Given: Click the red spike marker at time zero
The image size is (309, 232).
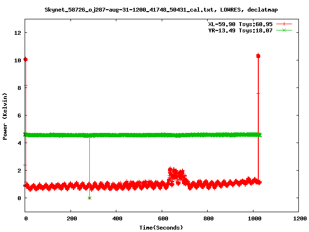Looking at the screenshot, I should pos(25,59).
